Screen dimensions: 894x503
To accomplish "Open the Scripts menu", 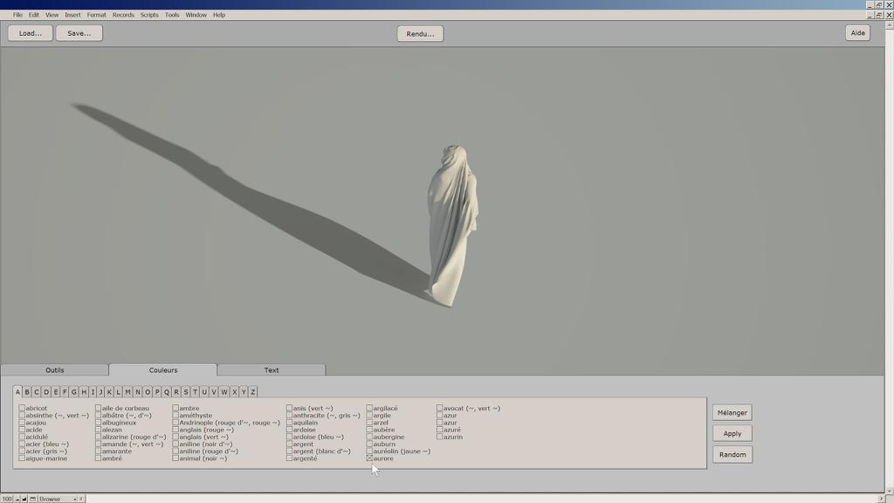I will click(x=149, y=15).
